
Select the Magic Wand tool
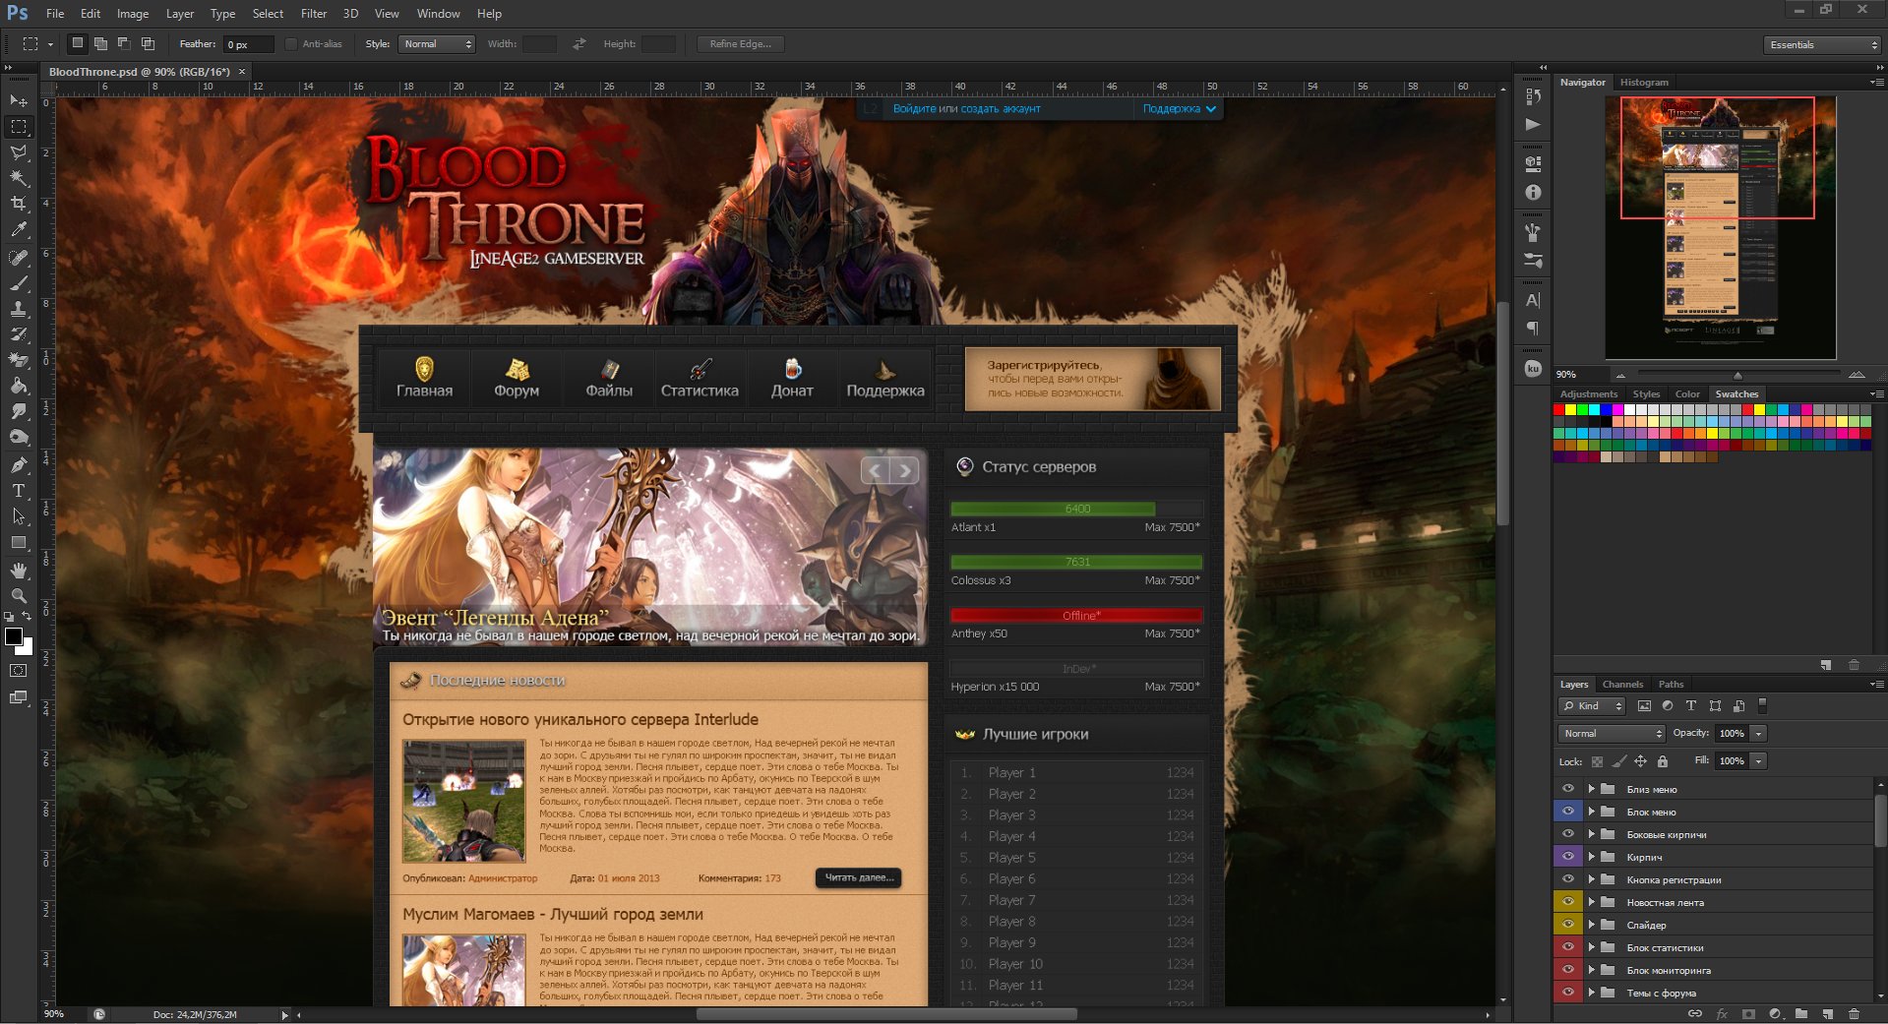(x=19, y=178)
